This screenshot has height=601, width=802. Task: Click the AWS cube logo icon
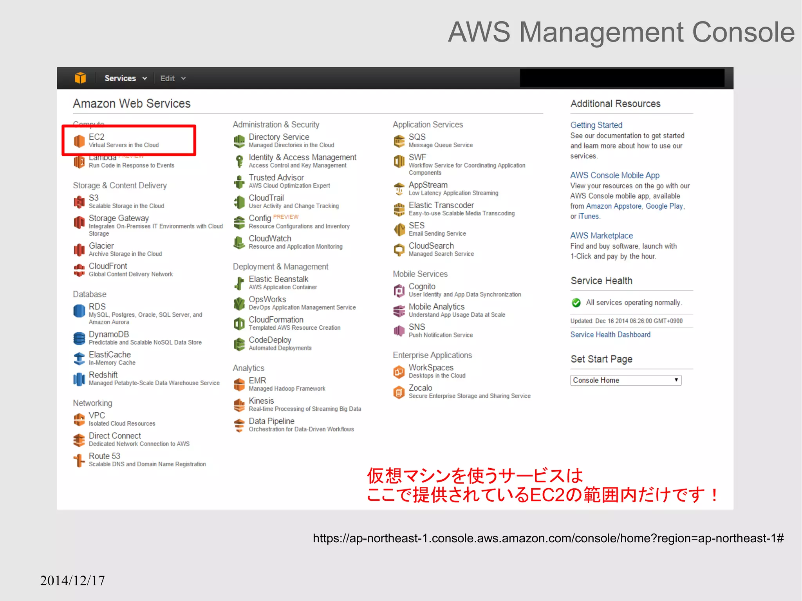click(x=80, y=78)
